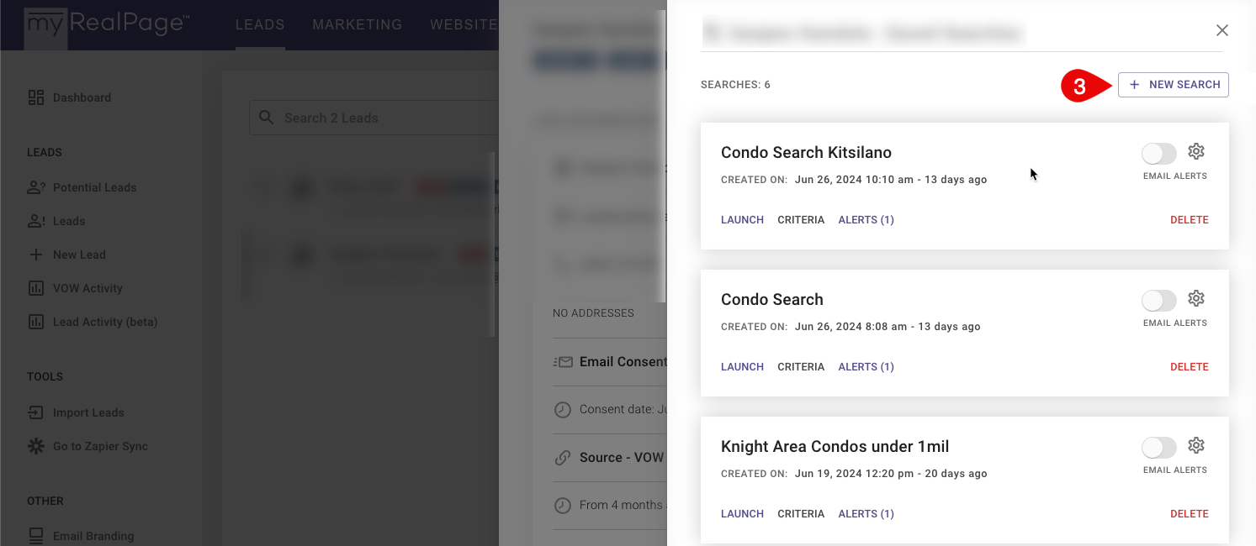Toggle email alerts for Condo Search
This screenshot has height=546, width=1256.
[x=1158, y=300]
